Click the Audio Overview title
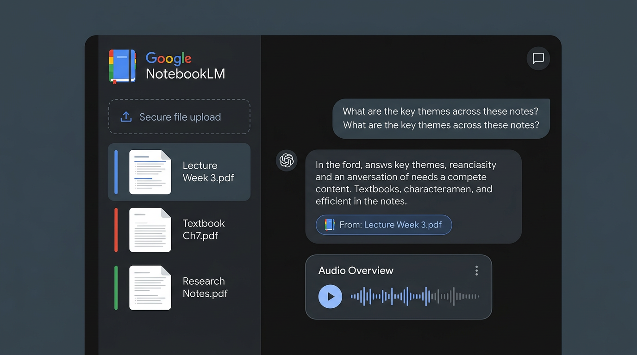637x355 pixels. (x=356, y=270)
